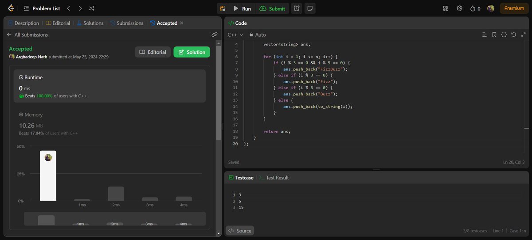Run the code
Viewport: 532px width, 240px height.
[242, 8]
